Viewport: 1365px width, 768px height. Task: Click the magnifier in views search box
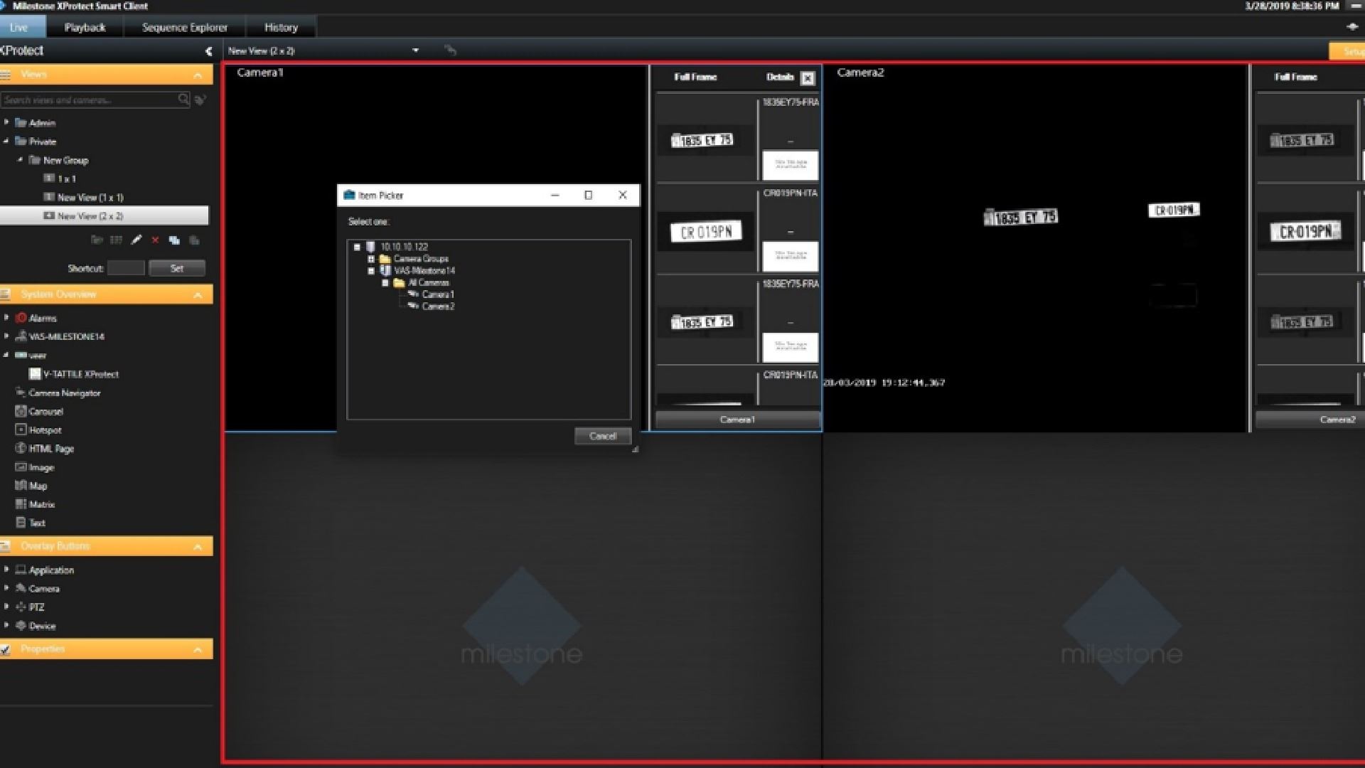click(x=183, y=100)
